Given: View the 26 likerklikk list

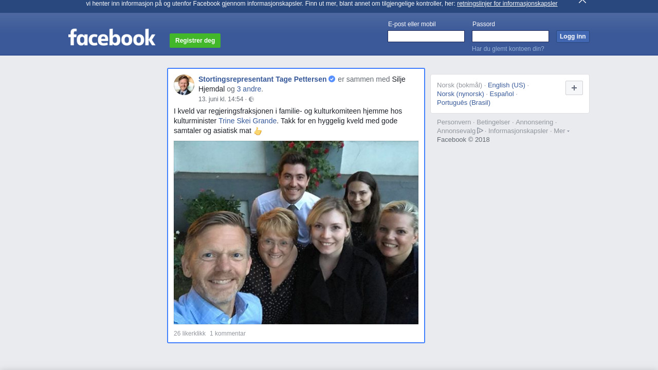Looking at the screenshot, I should 190,334.
